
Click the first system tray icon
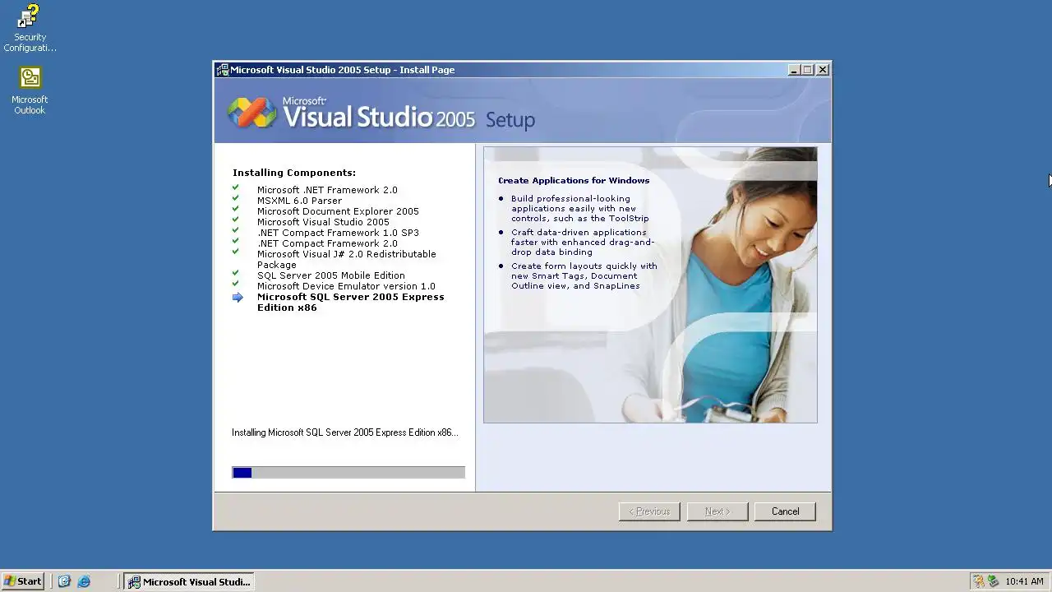click(979, 581)
